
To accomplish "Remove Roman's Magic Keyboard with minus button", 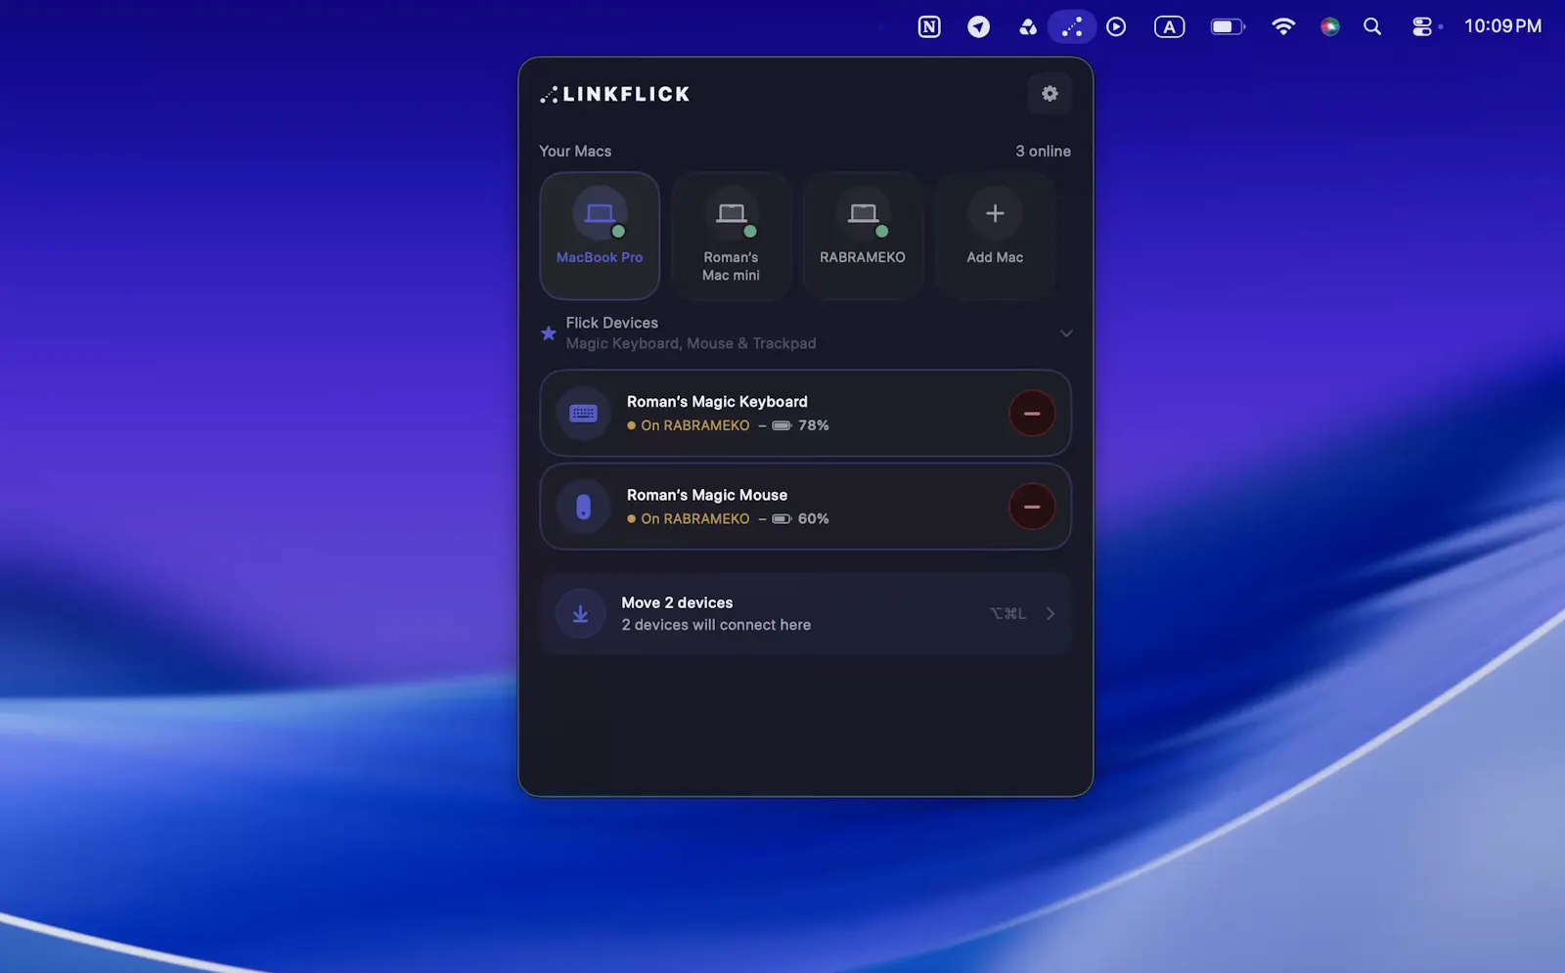I will pos(1032,414).
